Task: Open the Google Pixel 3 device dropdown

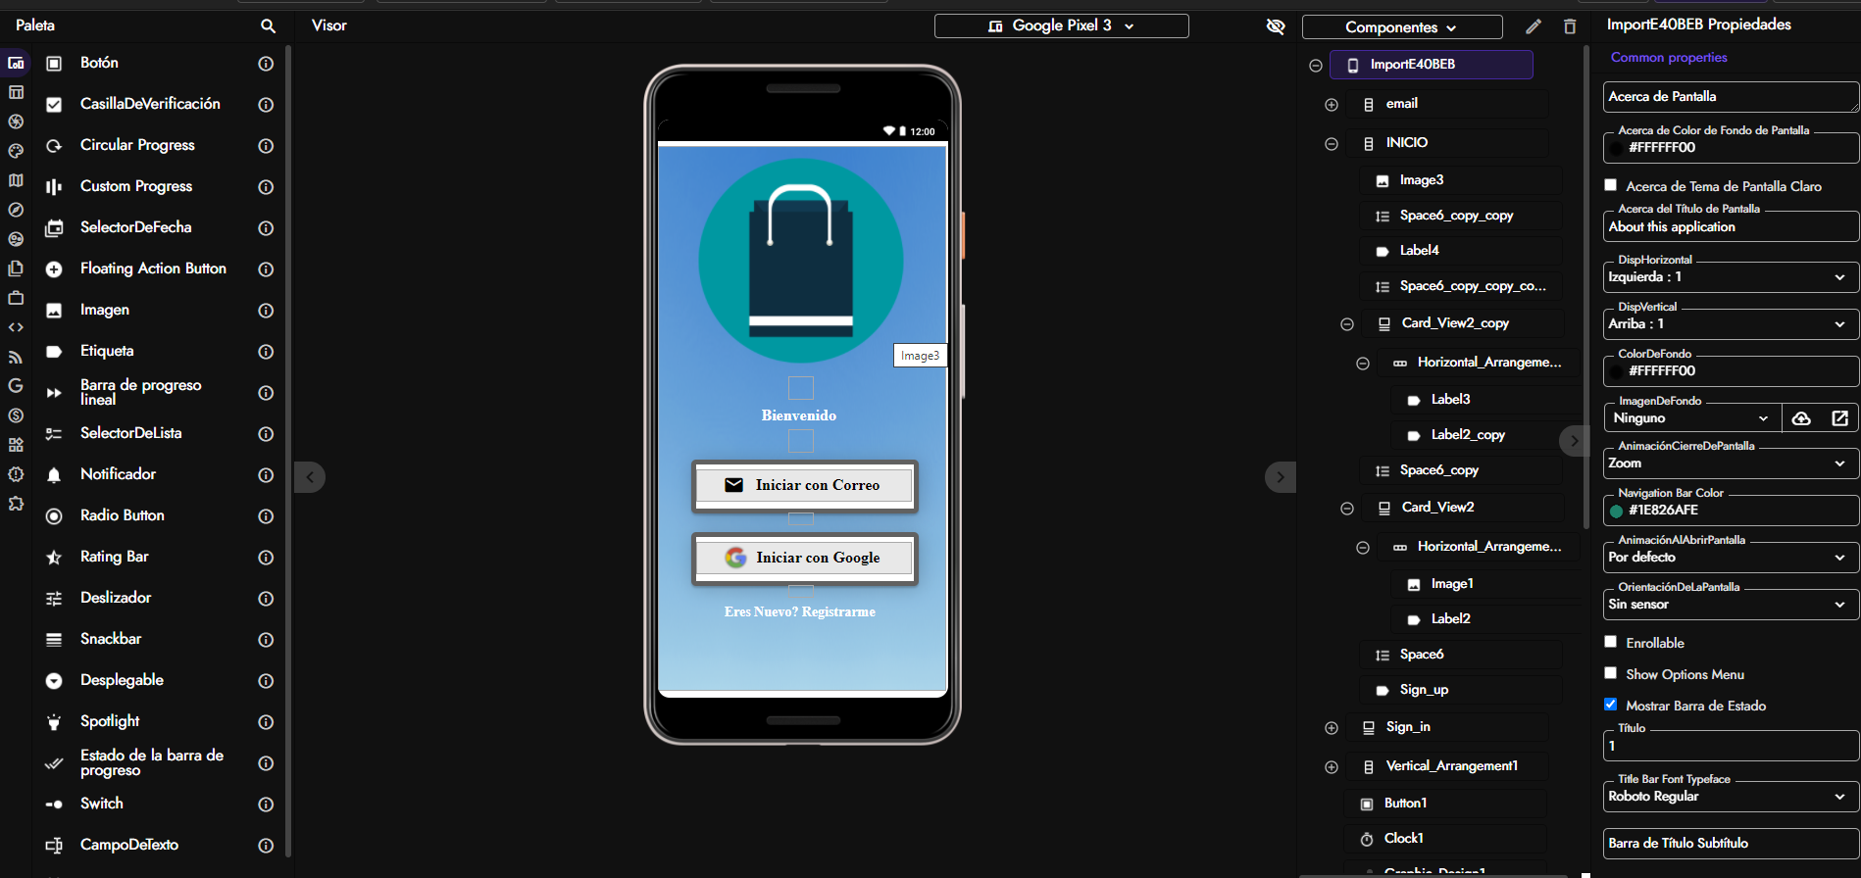Action: [x=1061, y=26]
